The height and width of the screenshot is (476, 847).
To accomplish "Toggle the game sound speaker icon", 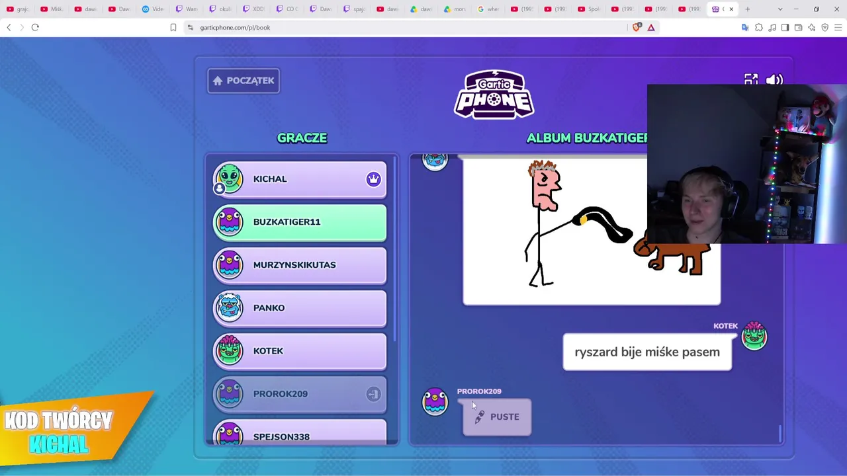I will (x=774, y=80).
